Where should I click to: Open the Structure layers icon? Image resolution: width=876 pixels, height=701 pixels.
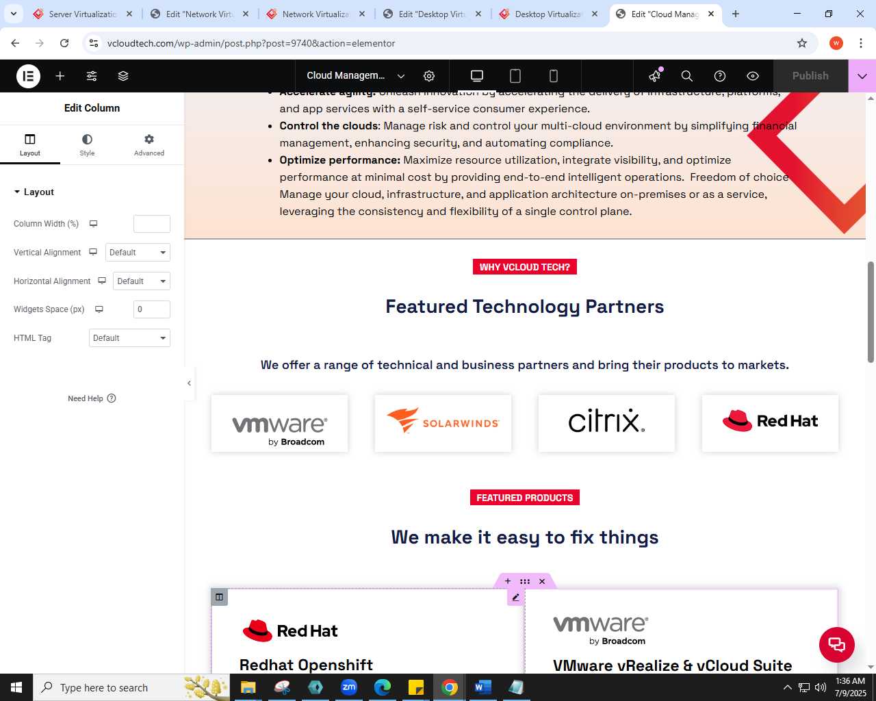(123, 76)
